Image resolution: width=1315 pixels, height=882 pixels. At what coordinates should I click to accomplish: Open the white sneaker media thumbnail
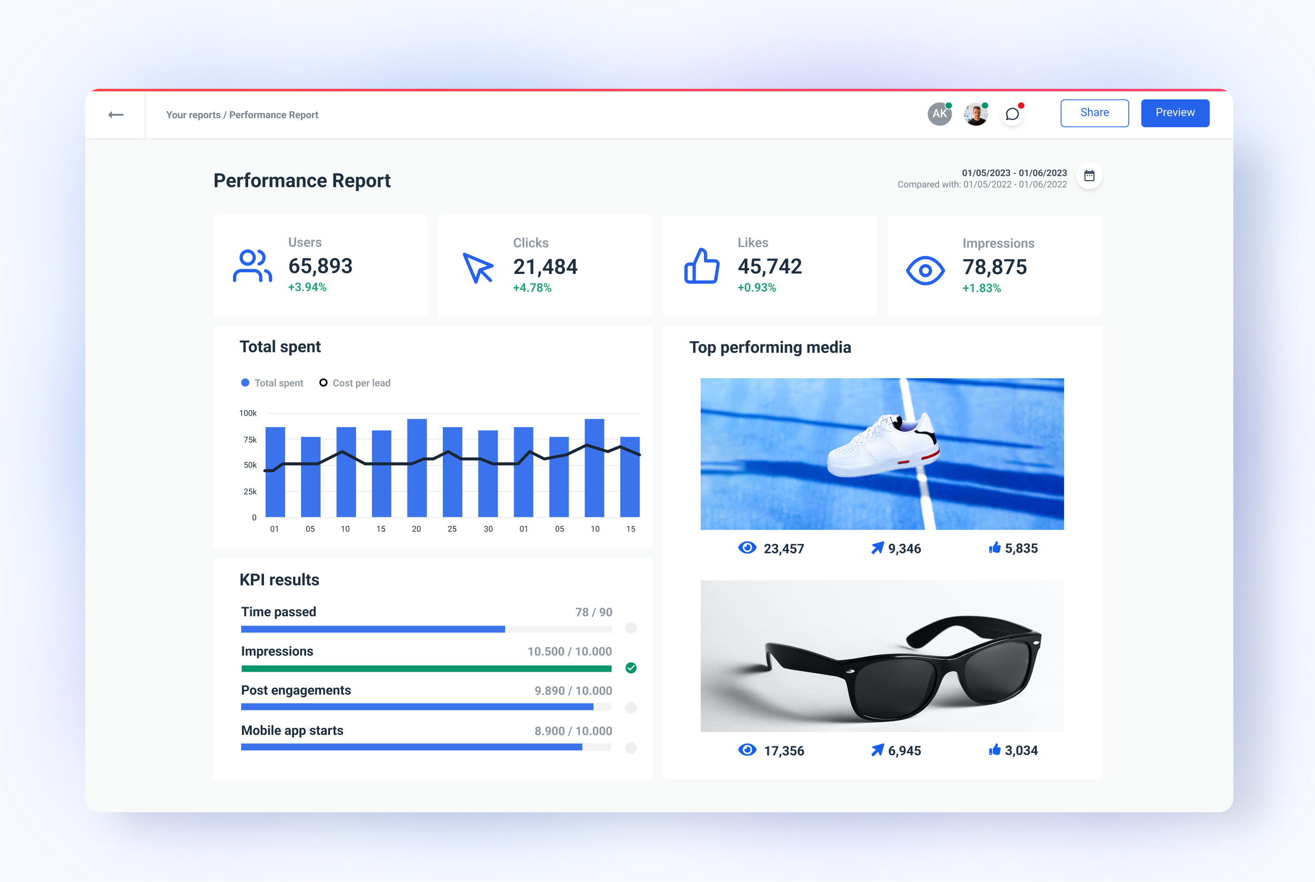point(882,453)
